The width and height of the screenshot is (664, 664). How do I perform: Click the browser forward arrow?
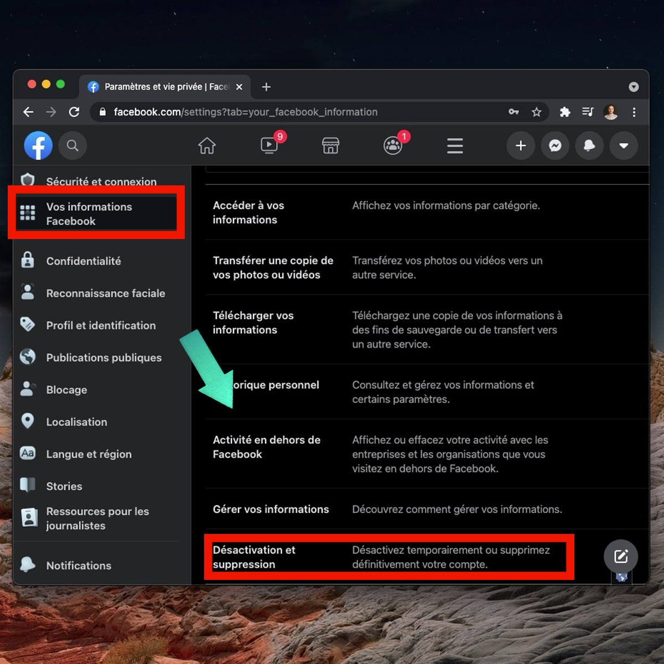(51, 112)
